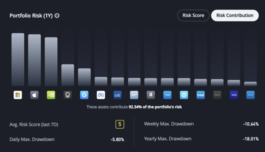Click the Weekly Max. Drawdown value -10.64%

(x=251, y=124)
